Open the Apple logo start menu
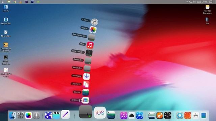The image size is (216, 121). (3, 2)
